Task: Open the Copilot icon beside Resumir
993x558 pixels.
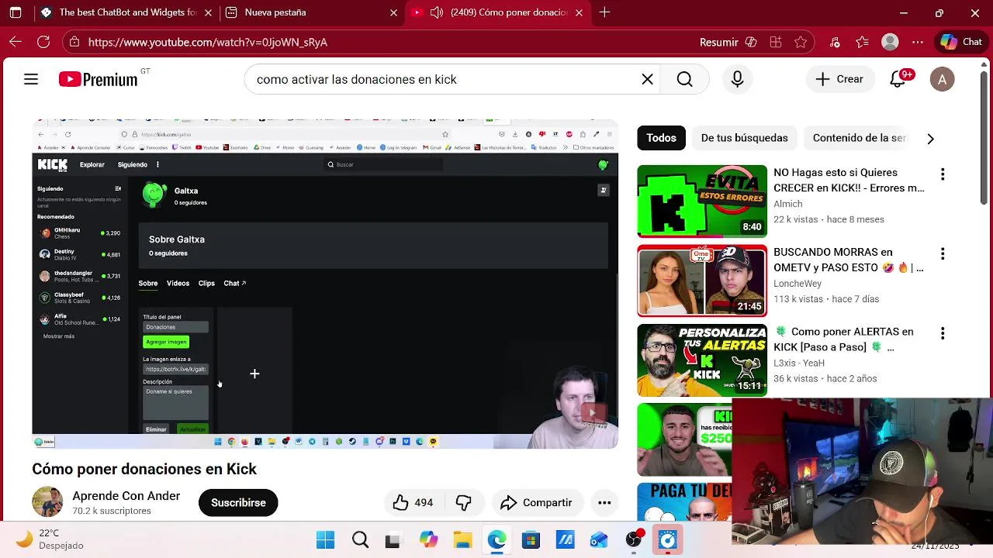Action: pos(751,43)
